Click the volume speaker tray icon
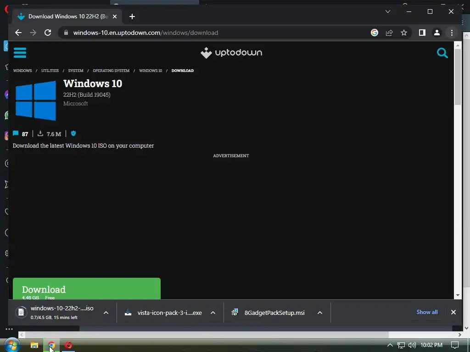Viewport: 470px width, 352px height. 412,345
